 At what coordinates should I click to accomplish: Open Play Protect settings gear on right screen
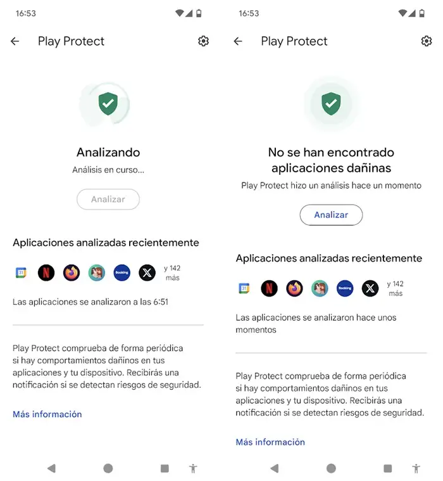coord(427,41)
